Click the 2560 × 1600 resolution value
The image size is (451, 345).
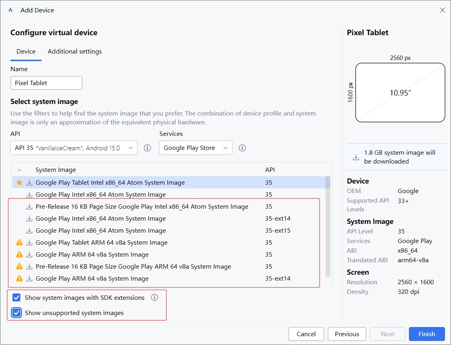click(416, 282)
